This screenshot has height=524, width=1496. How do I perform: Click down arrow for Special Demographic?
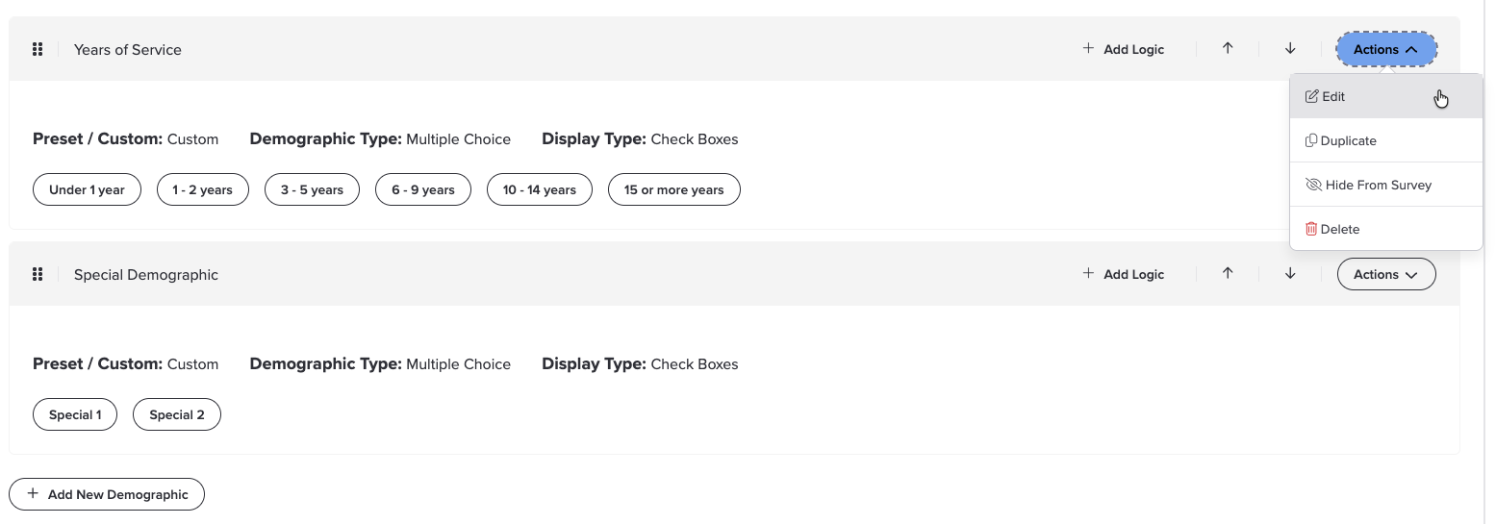click(x=1290, y=273)
